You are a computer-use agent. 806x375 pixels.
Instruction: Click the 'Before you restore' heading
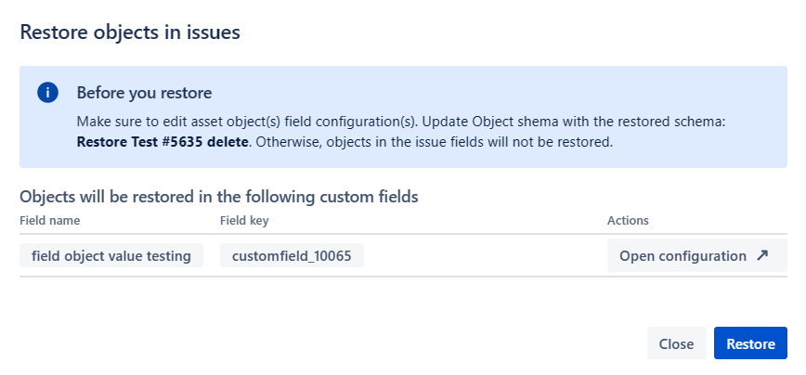click(145, 93)
